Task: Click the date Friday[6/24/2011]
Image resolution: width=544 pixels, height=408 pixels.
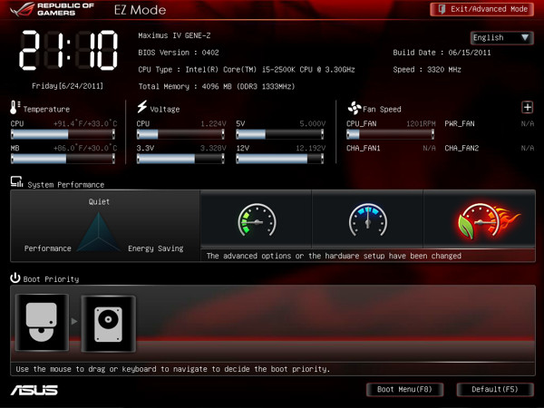Action: (x=68, y=86)
